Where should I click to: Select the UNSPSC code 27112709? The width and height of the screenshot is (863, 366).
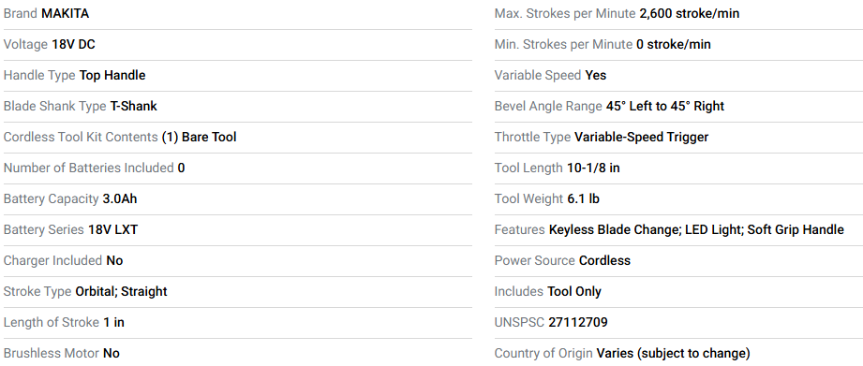tap(578, 321)
